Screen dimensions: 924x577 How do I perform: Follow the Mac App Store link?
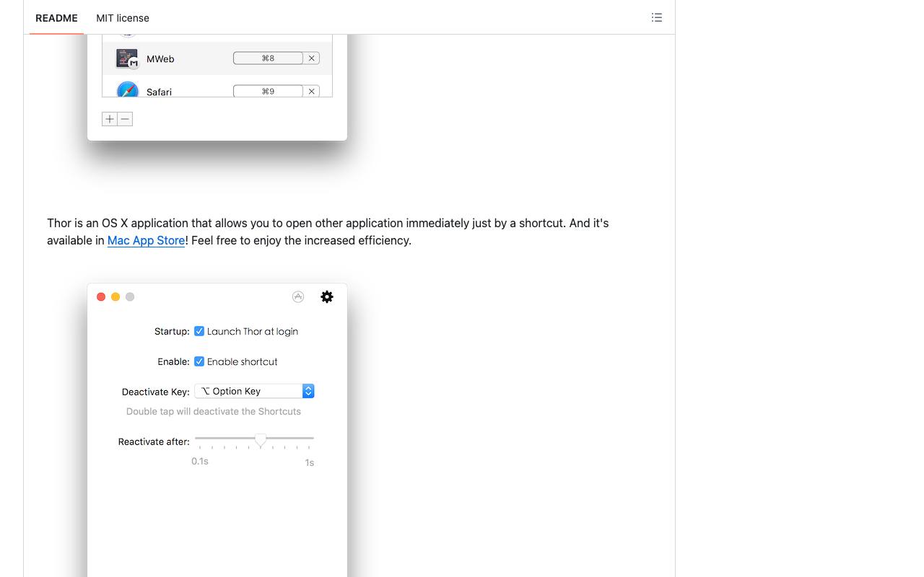coord(146,240)
